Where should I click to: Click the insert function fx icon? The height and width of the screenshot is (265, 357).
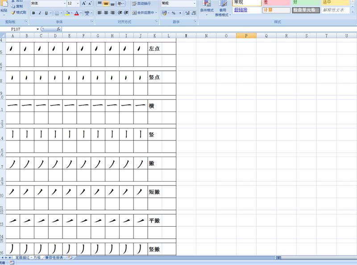[x=58, y=29]
